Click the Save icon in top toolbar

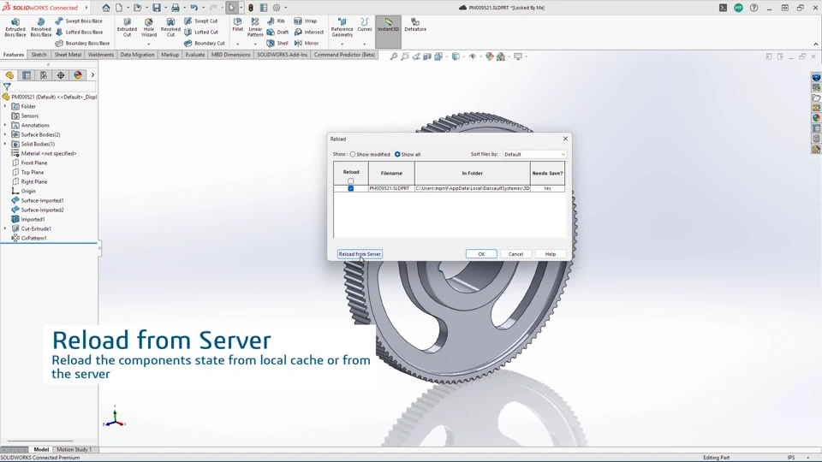coord(156,8)
